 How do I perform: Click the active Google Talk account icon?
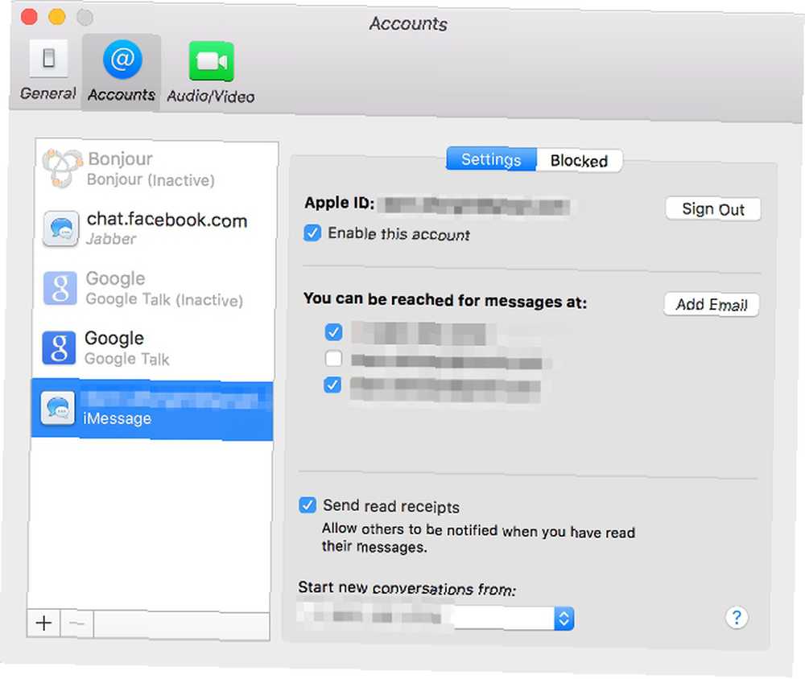[59, 348]
